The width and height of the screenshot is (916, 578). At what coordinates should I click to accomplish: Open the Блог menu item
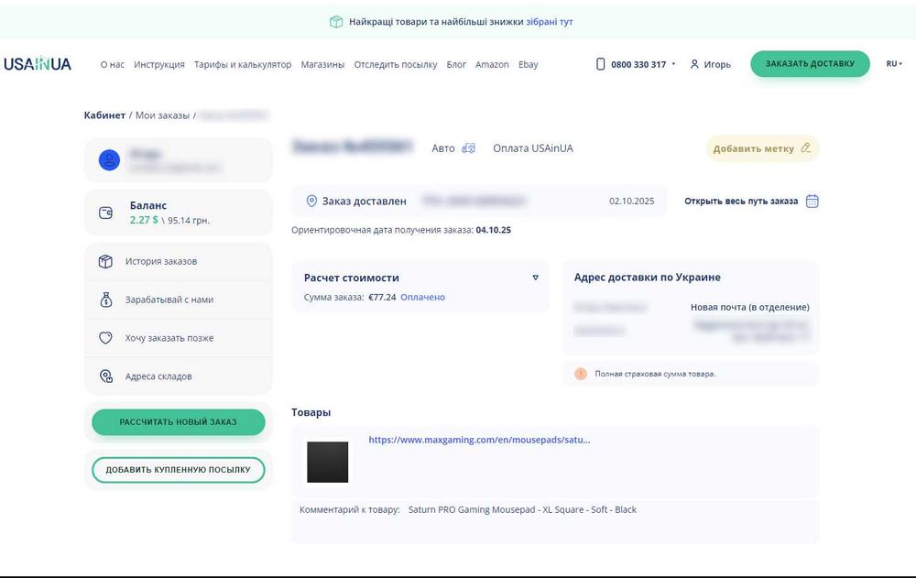point(456,64)
